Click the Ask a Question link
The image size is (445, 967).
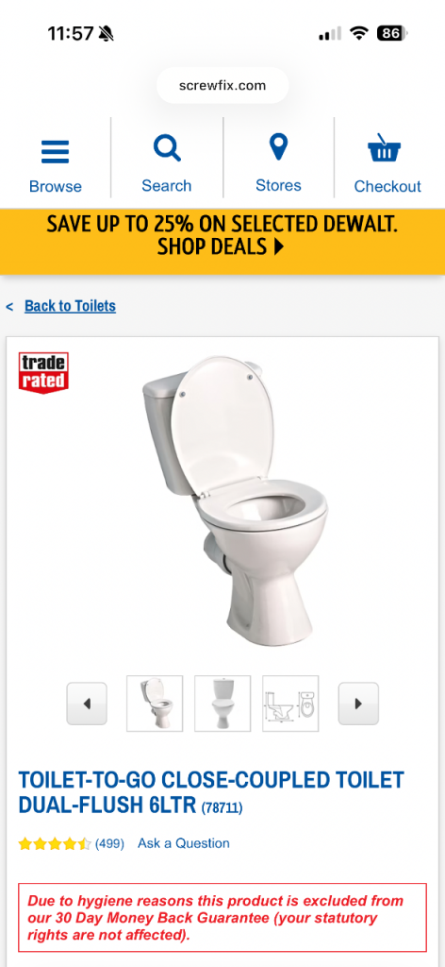(184, 843)
